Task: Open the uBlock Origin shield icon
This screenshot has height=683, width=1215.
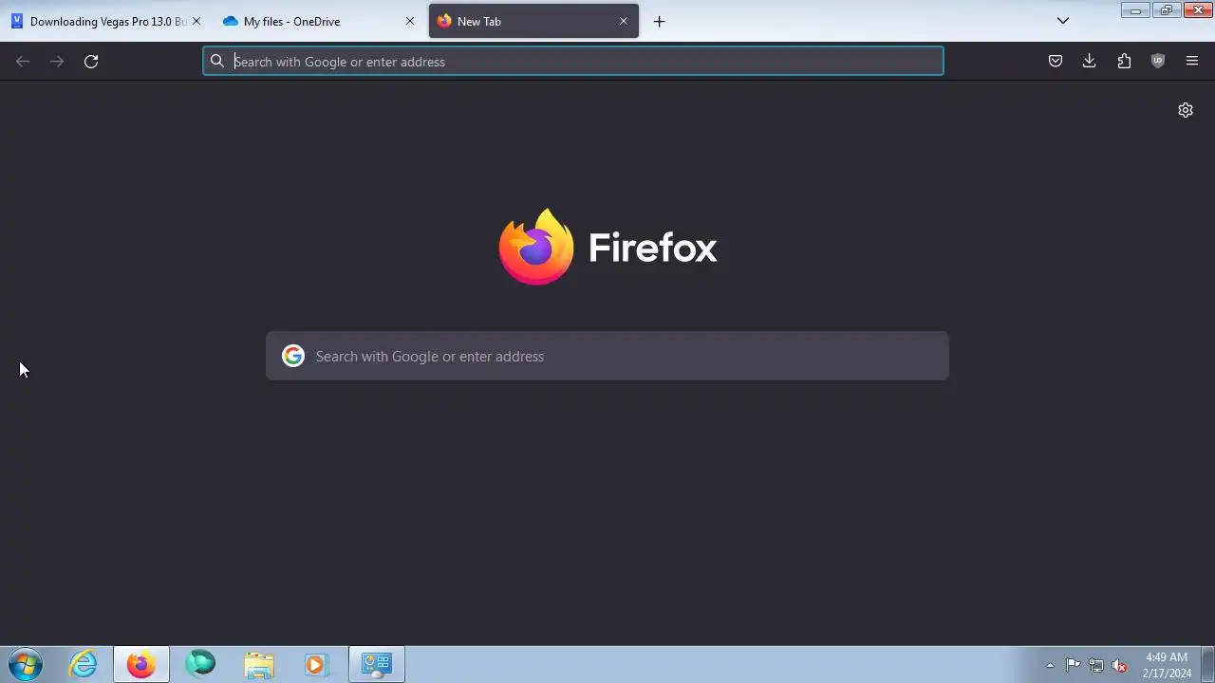Action: (1158, 62)
